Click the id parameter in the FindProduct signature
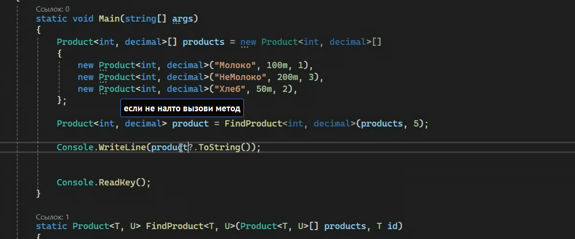 (x=393, y=226)
